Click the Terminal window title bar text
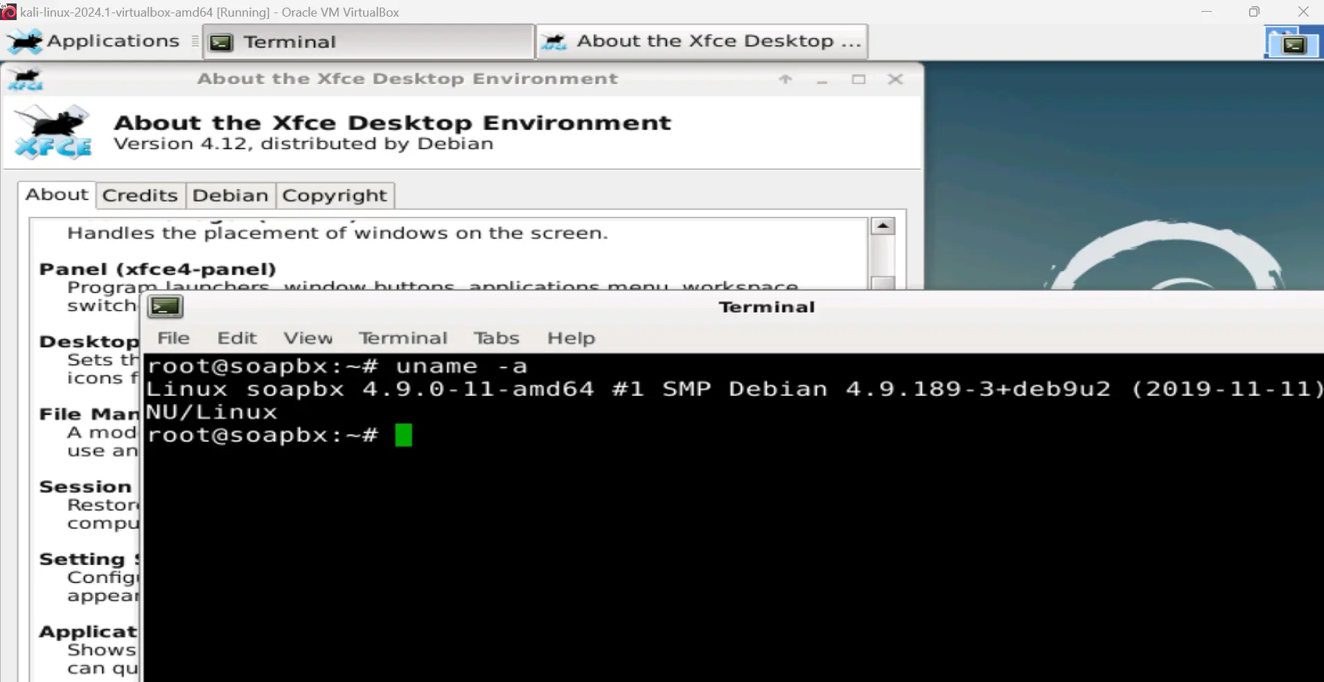 [767, 307]
